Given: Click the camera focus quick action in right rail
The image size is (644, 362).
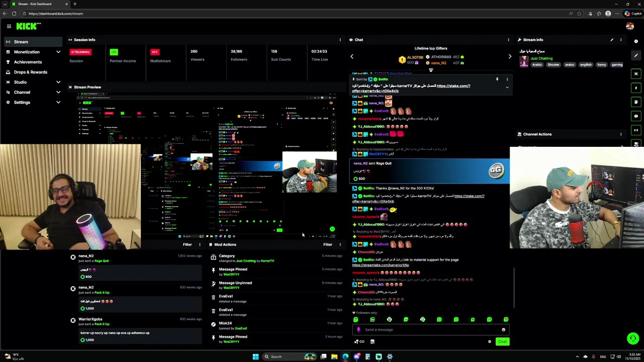Looking at the screenshot, I should pos(636,74).
